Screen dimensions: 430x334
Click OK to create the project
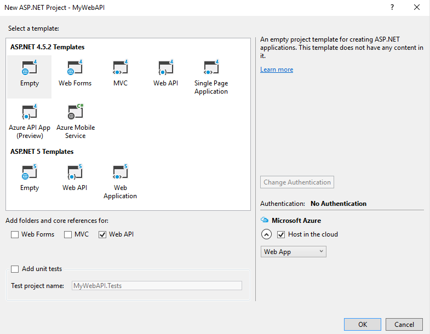pyautogui.click(x=363, y=324)
